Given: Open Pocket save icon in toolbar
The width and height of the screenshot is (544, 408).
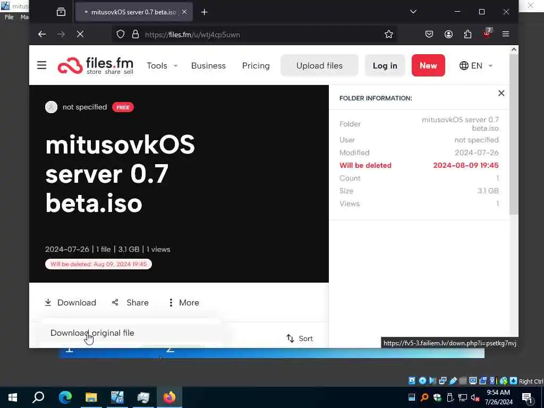Looking at the screenshot, I should click(x=429, y=34).
